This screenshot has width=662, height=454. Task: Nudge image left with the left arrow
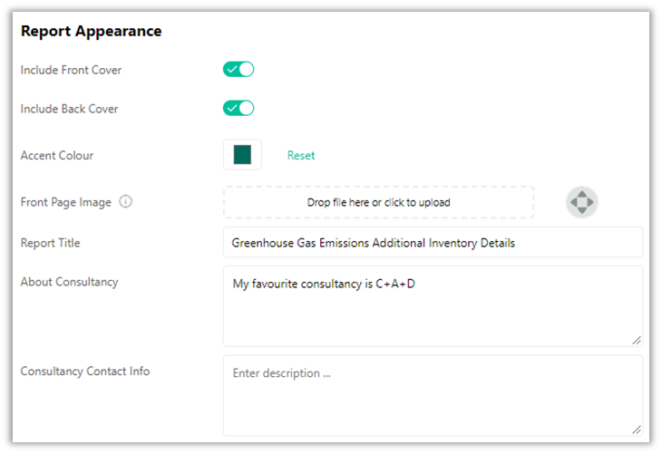574,202
